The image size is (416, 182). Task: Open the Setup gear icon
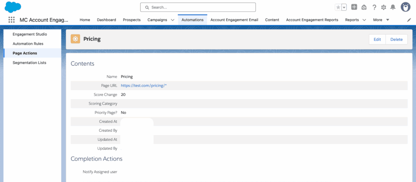[x=383, y=7]
